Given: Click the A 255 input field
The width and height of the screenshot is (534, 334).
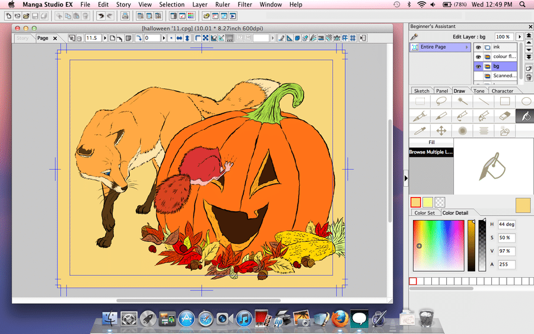Looking at the screenshot, I should point(507,264).
